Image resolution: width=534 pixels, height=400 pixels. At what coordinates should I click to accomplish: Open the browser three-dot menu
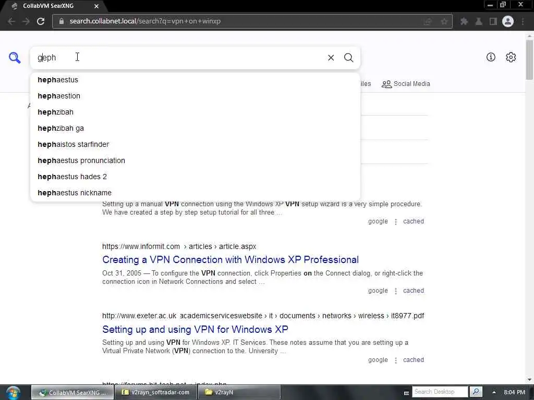(x=523, y=21)
